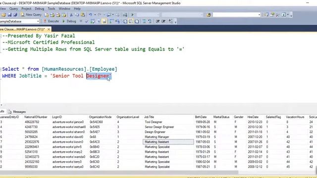317x178 pixels.
Task: Open the Query Options icon
Action: click(99, 21)
